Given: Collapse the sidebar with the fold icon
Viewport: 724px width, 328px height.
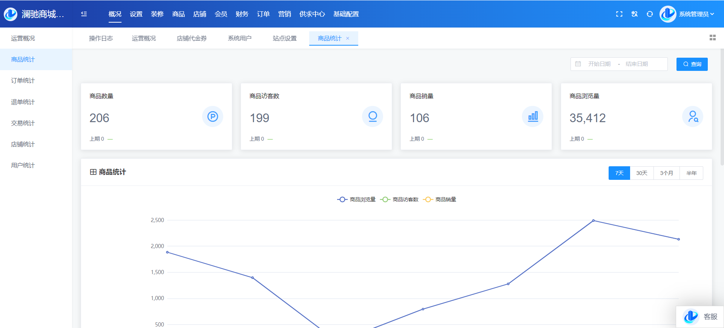Looking at the screenshot, I should point(84,14).
